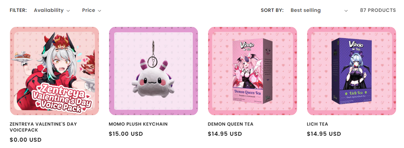Open the Lich Tea product link

pos(318,124)
